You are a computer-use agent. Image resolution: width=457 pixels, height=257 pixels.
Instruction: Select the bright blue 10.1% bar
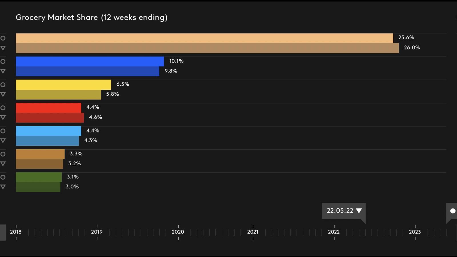tap(90, 61)
